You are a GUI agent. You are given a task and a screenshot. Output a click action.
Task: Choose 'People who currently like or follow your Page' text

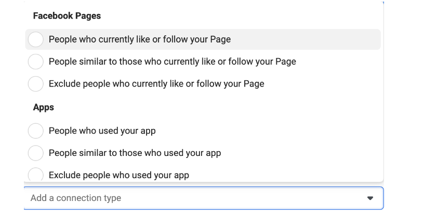pos(140,39)
